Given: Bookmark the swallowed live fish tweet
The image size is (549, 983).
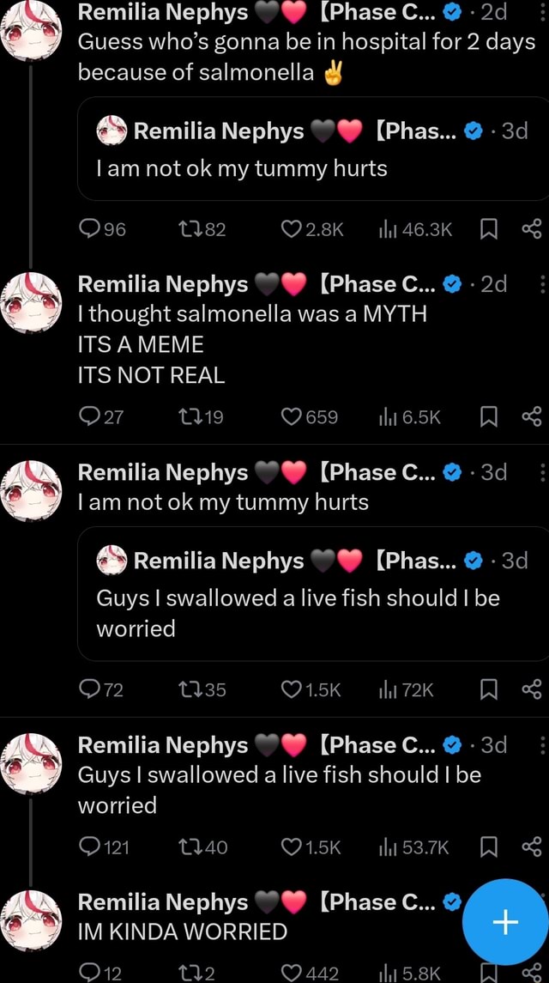Looking at the screenshot, I should (x=489, y=846).
